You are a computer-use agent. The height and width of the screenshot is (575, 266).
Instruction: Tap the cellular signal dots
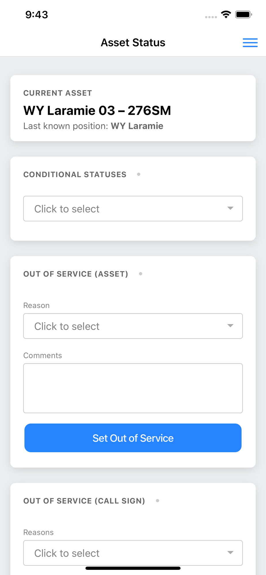pos(211,17)
